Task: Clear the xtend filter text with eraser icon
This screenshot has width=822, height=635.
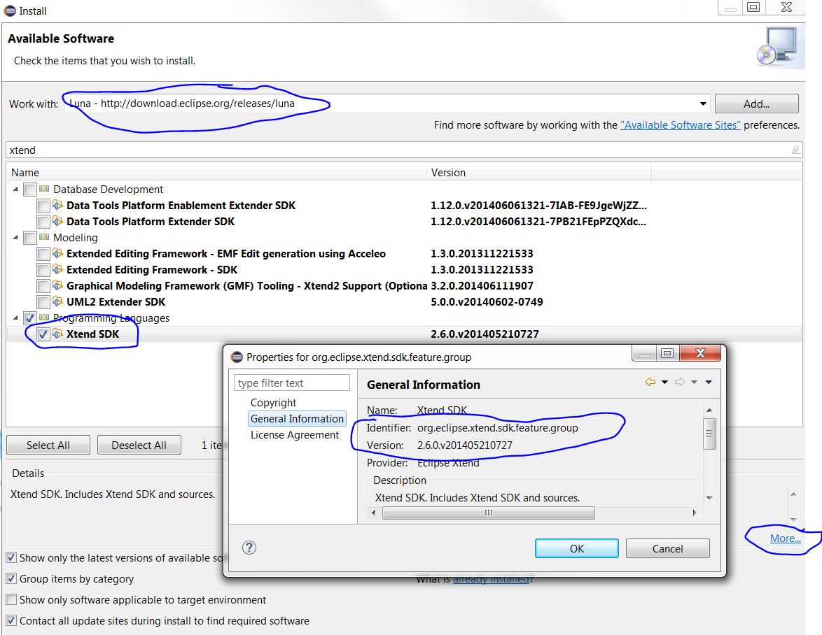Action: [796, 150]
